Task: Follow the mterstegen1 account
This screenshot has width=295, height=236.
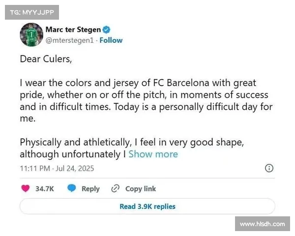Action: [x=111, y=40]
